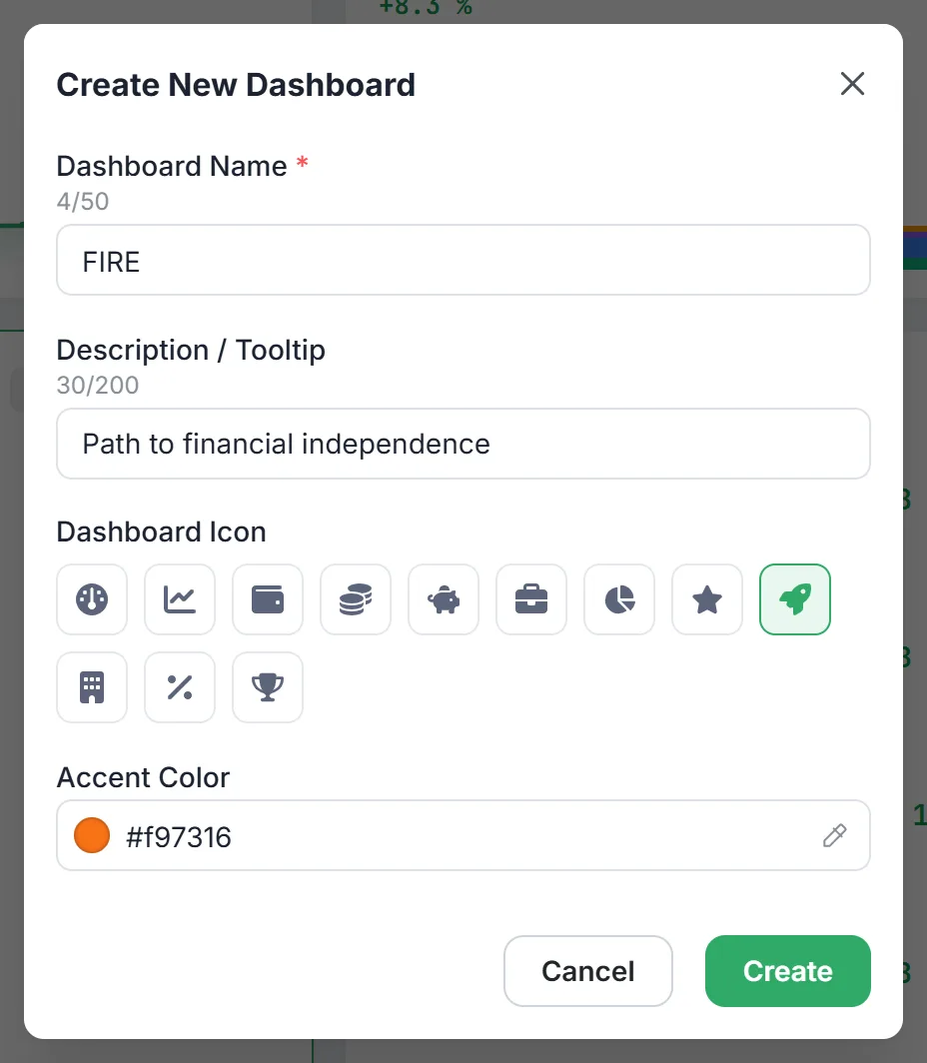This screenshot has height=1063, width=927.
Task: Select the stacked coins icon
Action: click(x=356, y=599)
